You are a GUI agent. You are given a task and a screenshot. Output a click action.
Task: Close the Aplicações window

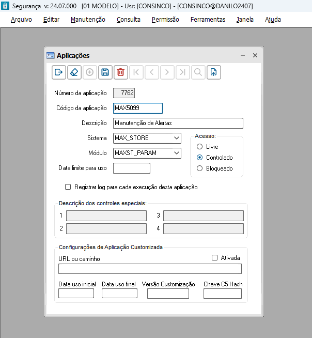pos(255,55)
